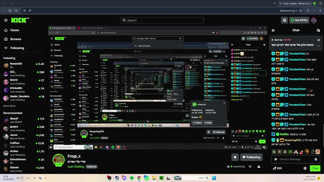Hide the pinned chat message
This screenshot has width=324, height=182.
[x=319, y=40]
